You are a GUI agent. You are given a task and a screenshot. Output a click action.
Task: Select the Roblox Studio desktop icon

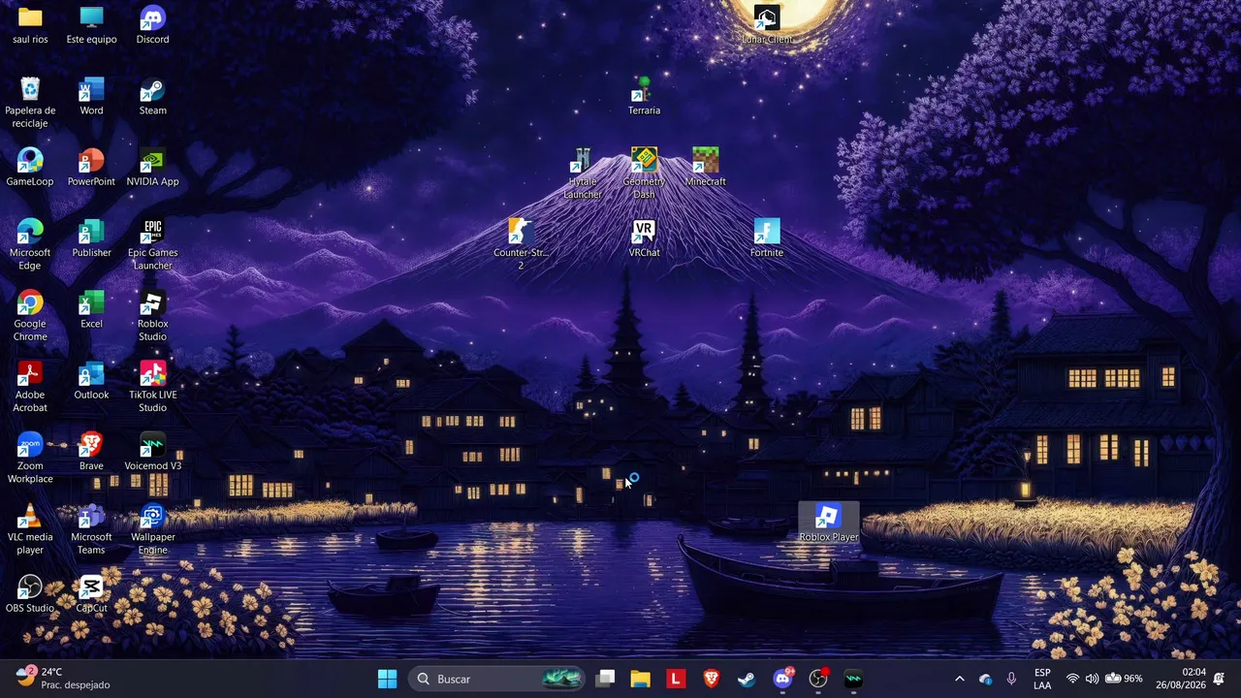click(152, 315)
